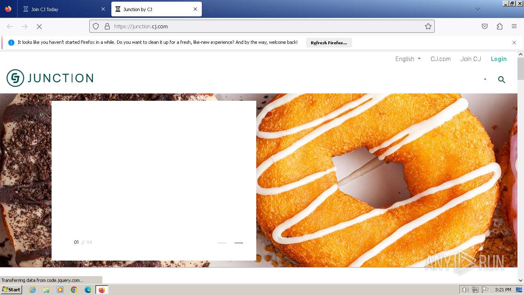The image size is (524, 295).
Task: Launch Internet Explorer from taskbar
Action: point(32,290)
